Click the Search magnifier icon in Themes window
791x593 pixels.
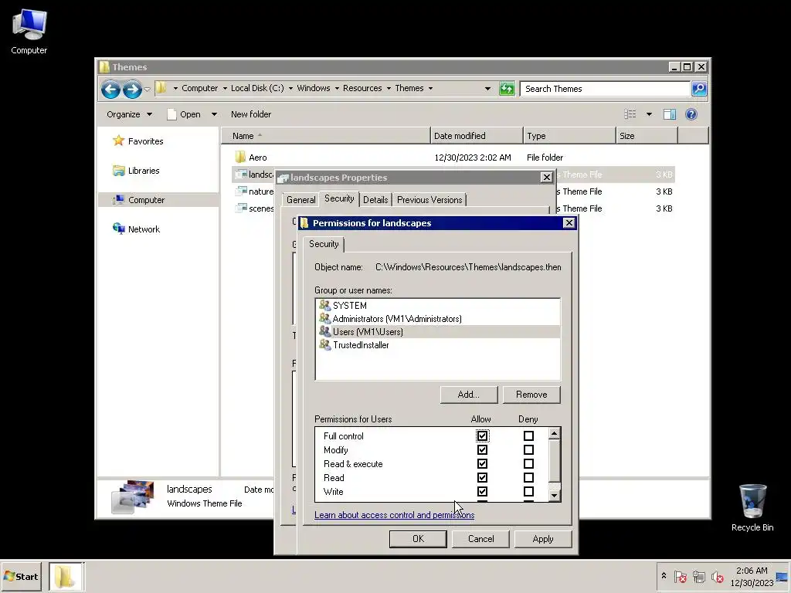pyautogui.click(x=698, y=89)
